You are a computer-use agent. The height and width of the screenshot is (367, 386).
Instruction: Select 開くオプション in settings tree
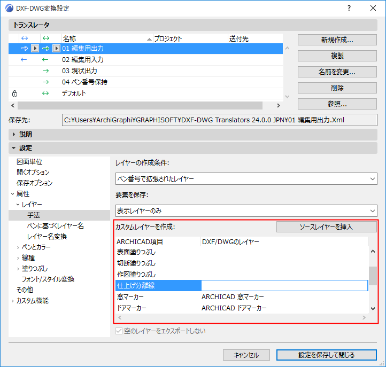(33, 173)
